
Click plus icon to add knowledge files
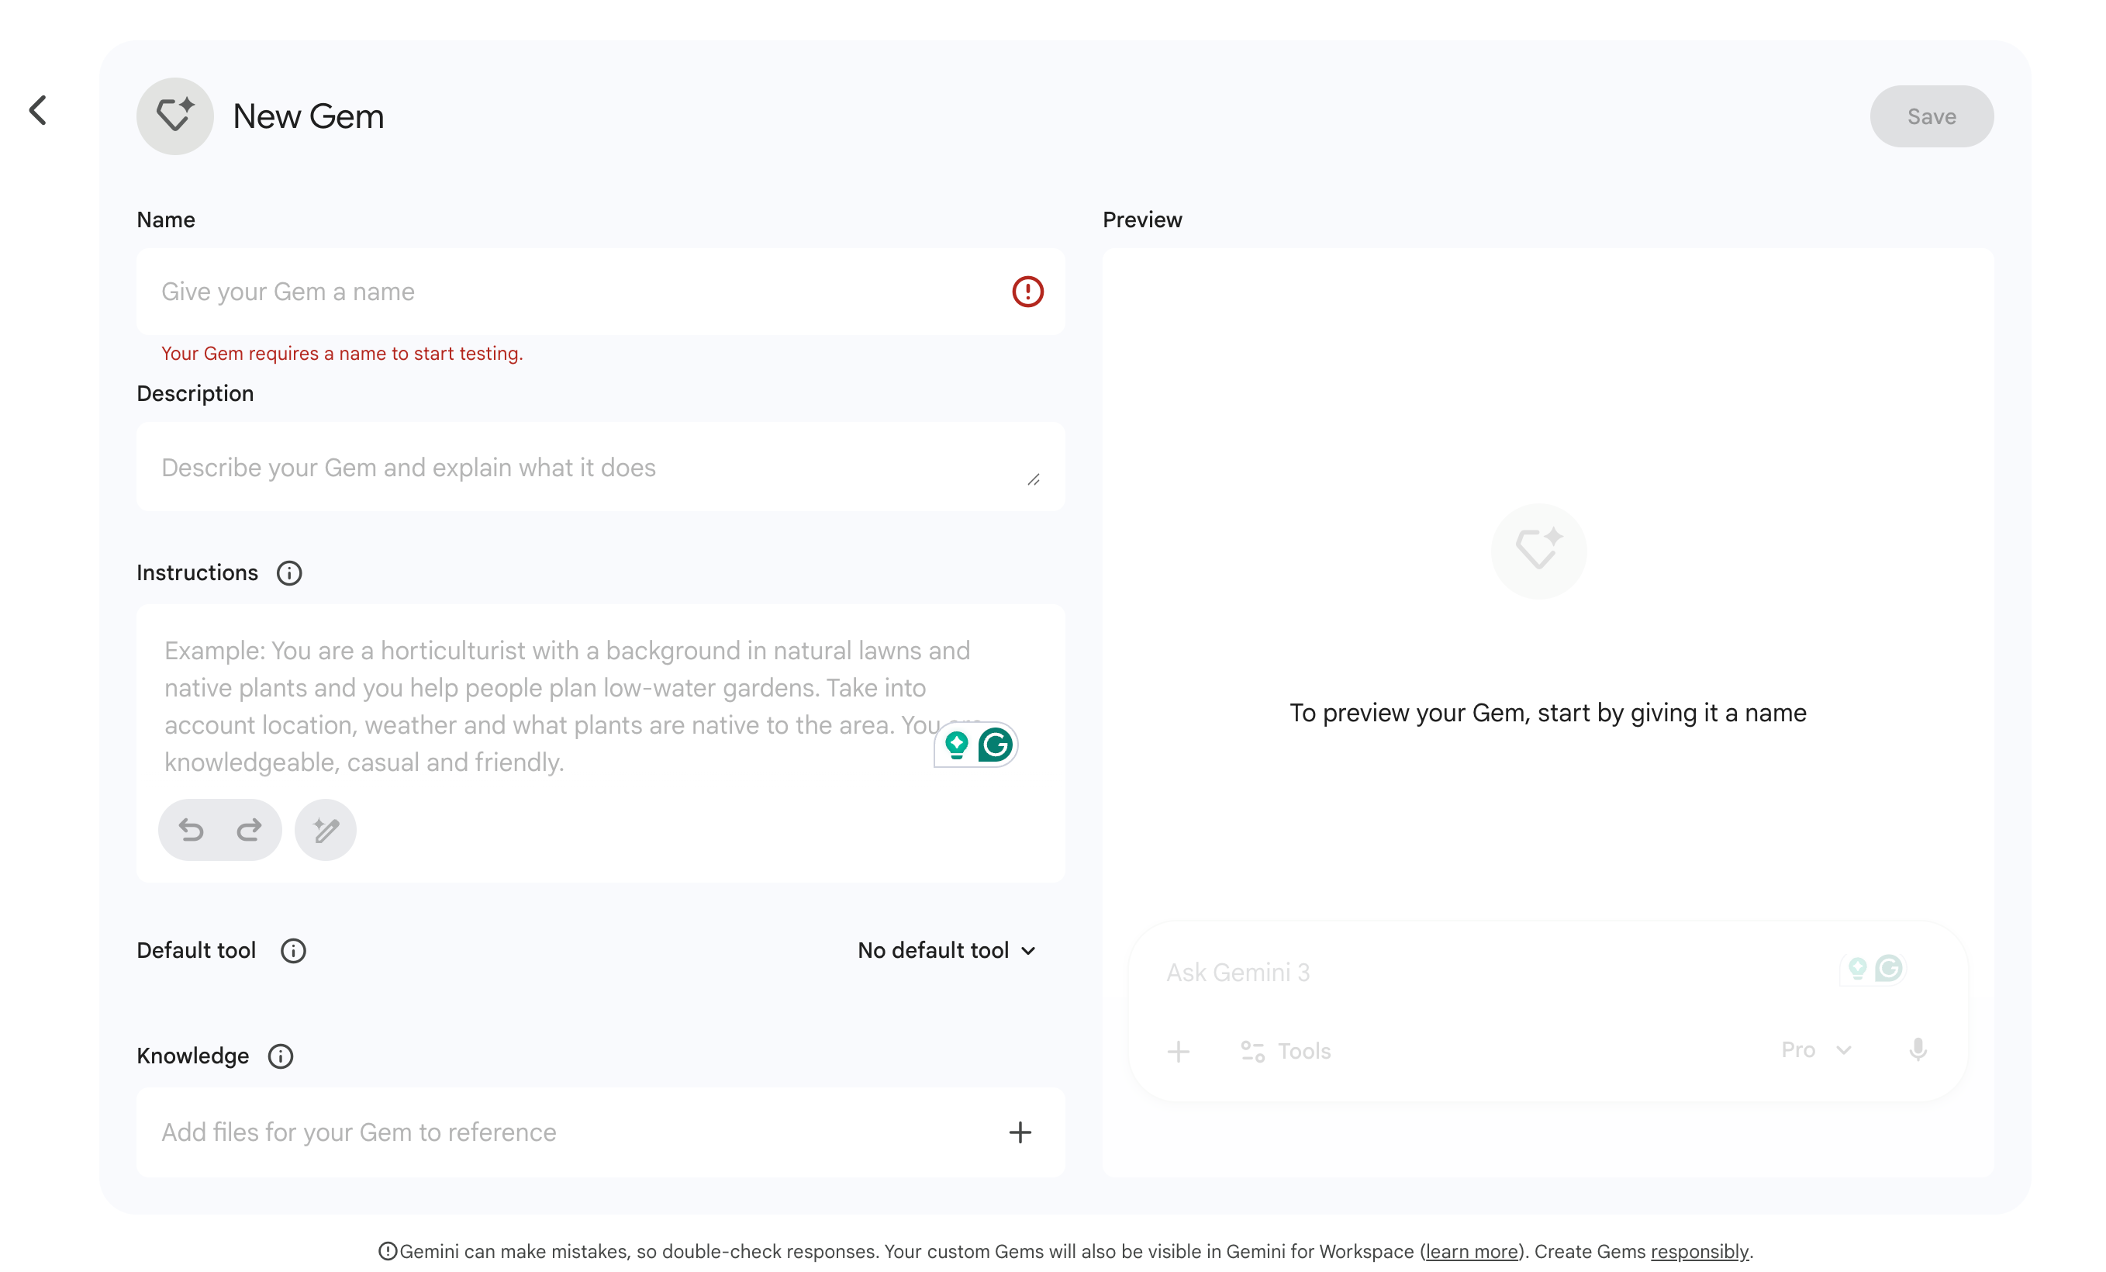click(1020, 1132)
